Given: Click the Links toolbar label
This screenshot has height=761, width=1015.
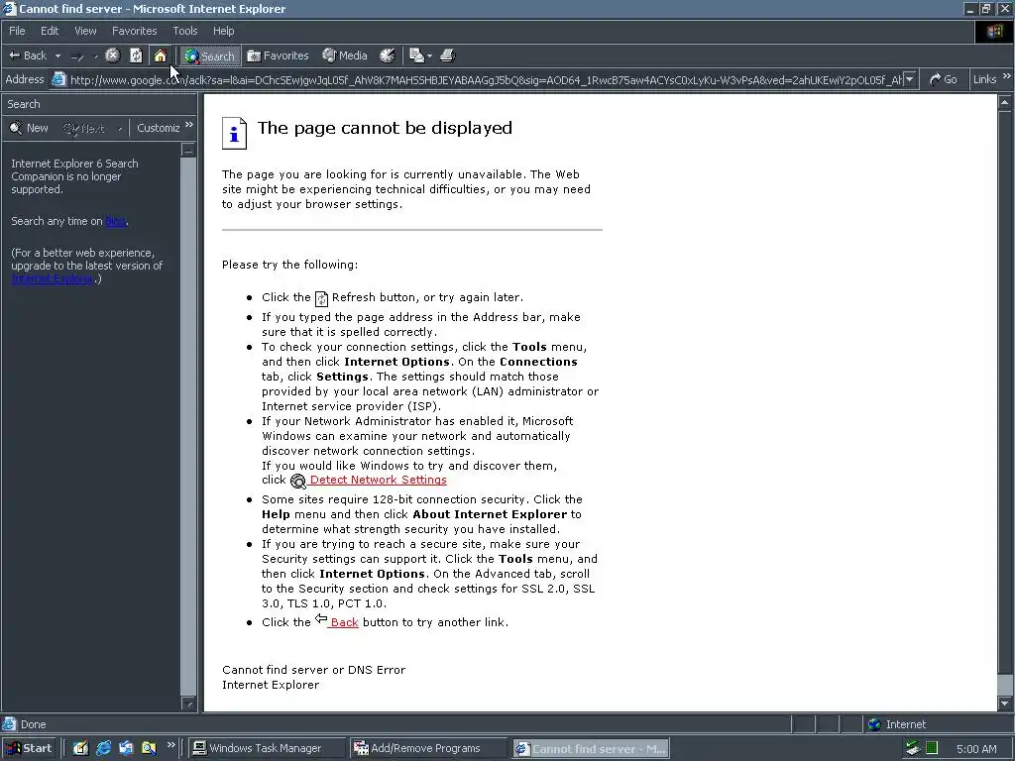Looking at the screenshot, I should pyautogui.click(x=984, y=79).
